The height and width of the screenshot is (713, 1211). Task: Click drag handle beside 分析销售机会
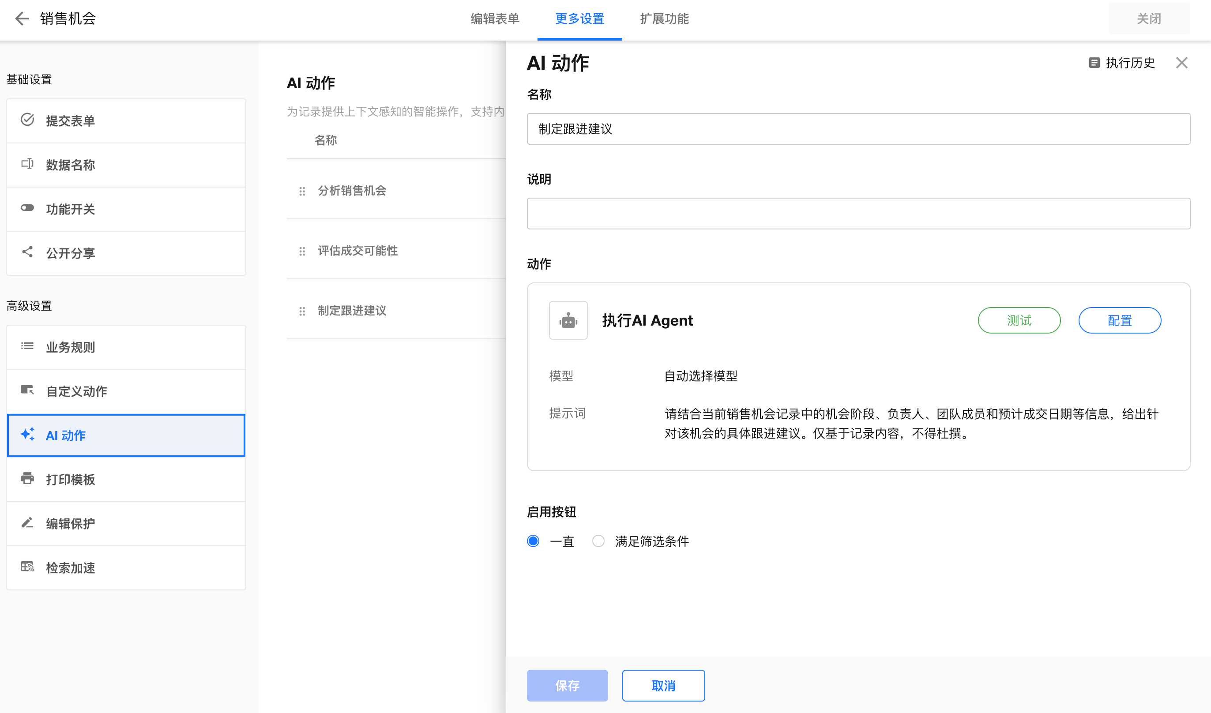pyautogui.click(x=302, y=191)
